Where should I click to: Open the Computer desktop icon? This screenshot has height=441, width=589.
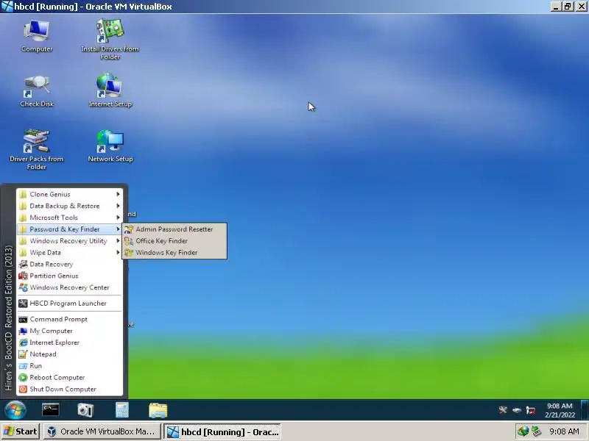pyautogui.click(x=36, y=35)
